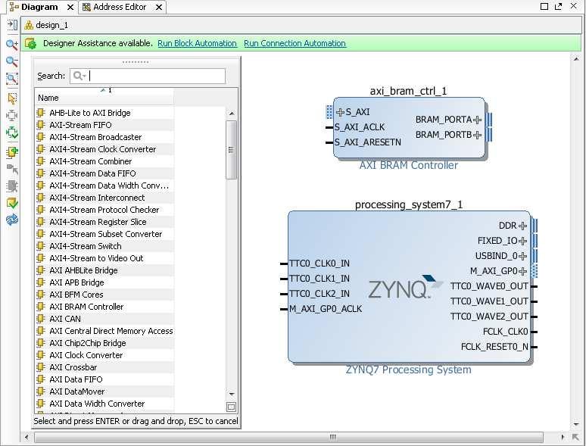
Task: Click the diagram scroll-left arrow
Action: click(26, 437)
